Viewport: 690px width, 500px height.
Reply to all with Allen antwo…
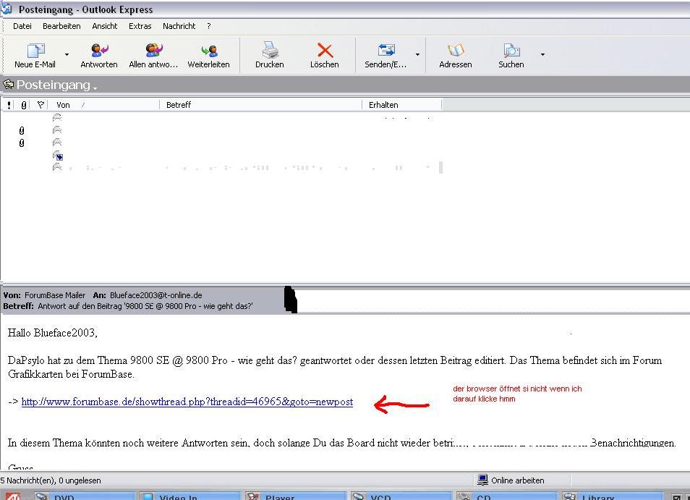153,55
